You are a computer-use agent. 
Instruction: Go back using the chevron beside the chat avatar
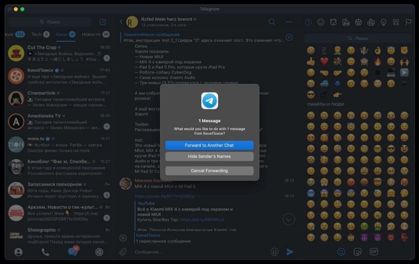(121, 22)
